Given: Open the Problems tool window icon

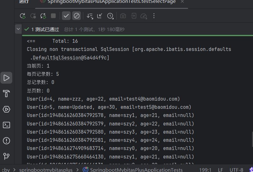Looking at the screenshot, I should (x=6, y=141).
